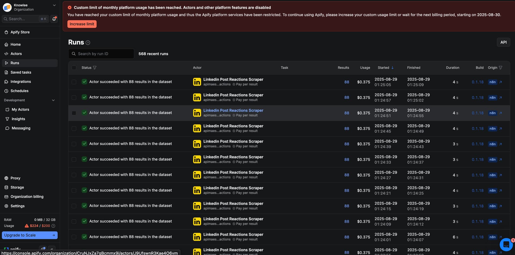The image size is (515, 255).
Task: Click LinkedIn actor icon in 01:25:05 run
Action: (x=197, y=82)
